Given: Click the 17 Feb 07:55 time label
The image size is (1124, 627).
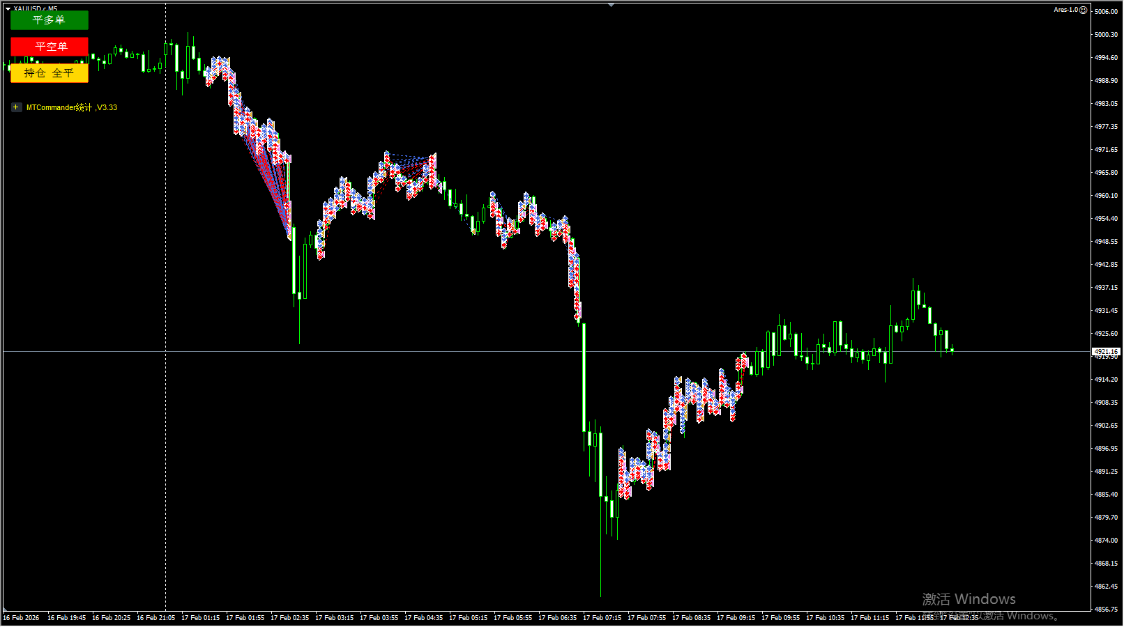Looking at the screenshot, I should (x=647, y=618).
